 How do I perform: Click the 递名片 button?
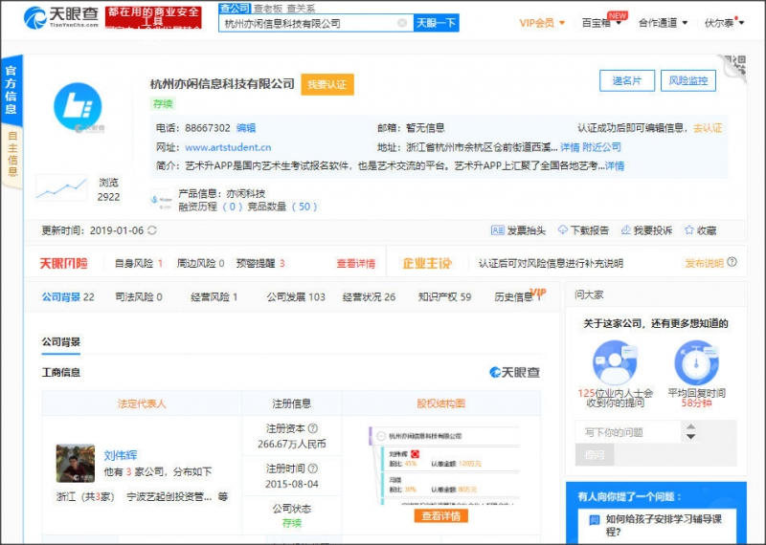[627, 80]
